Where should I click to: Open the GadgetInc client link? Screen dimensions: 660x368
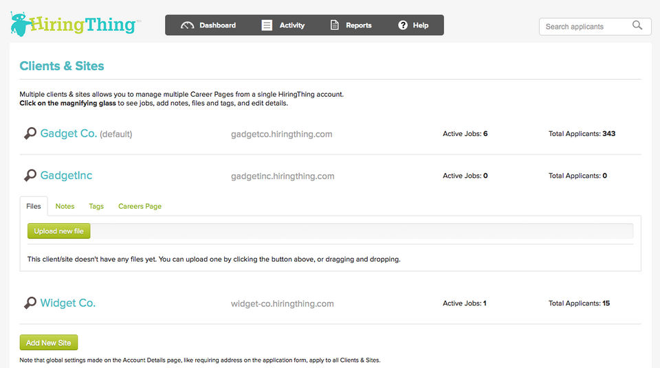[66, 175]
